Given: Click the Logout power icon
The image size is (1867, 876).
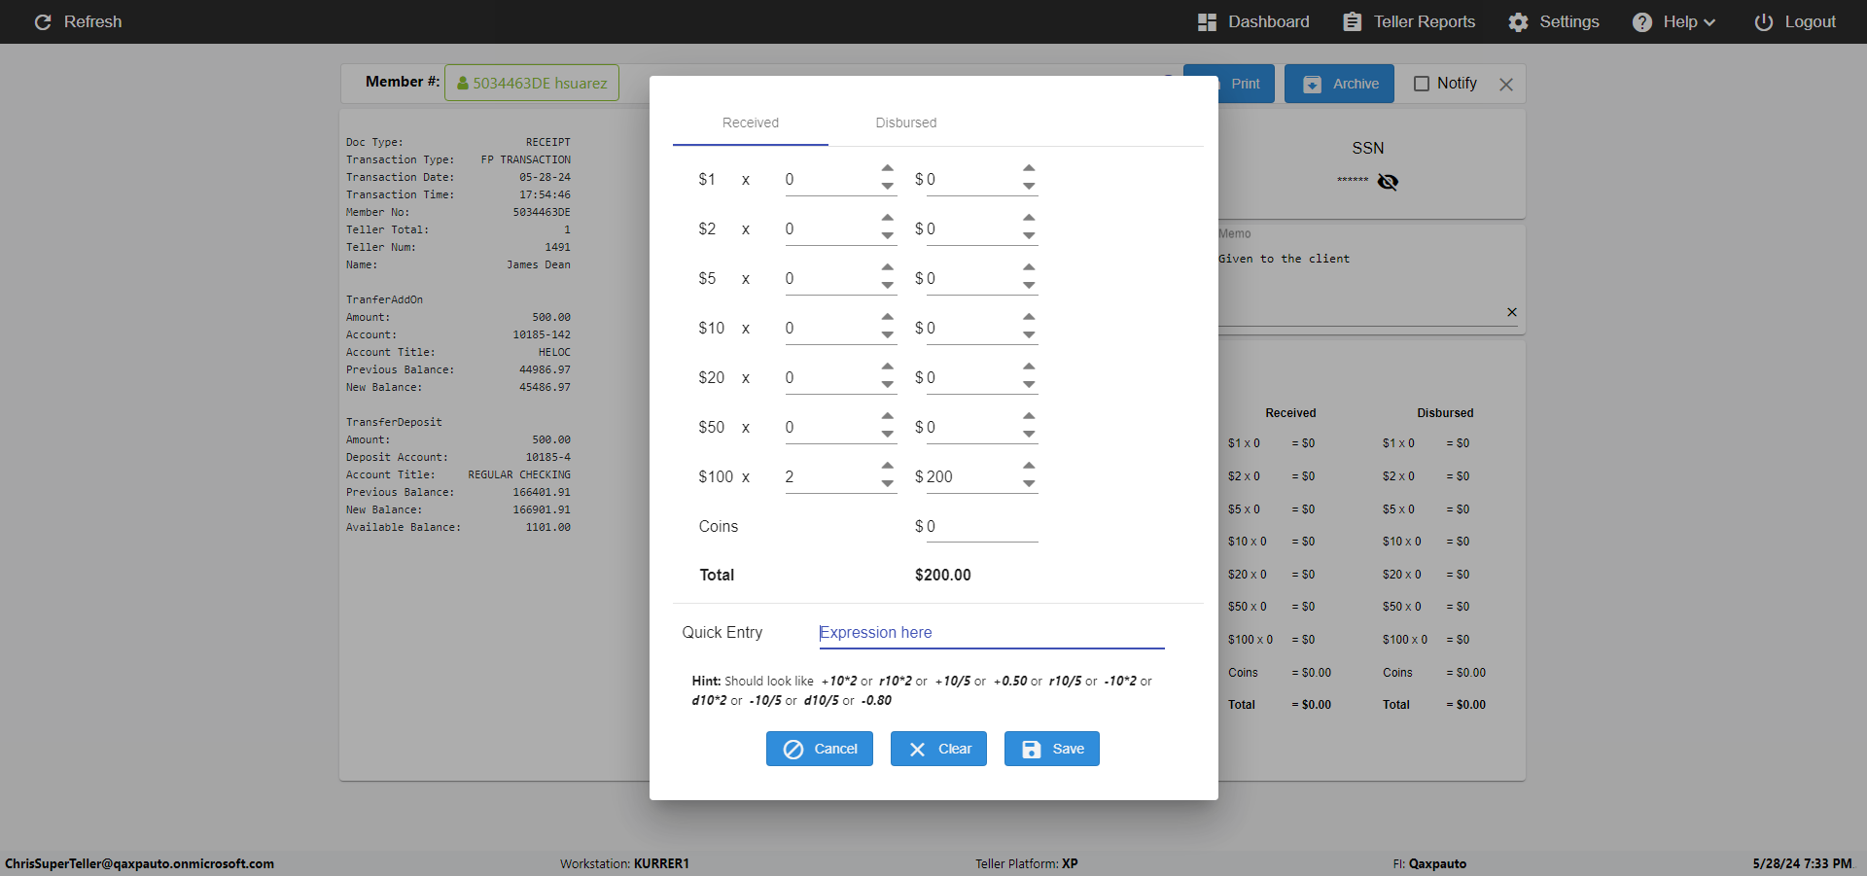Looking at the screenshot, I should point(1763,21).
